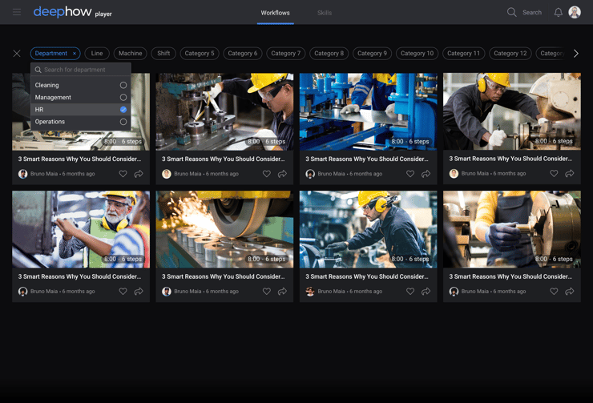Share the second card in top row
Viewport: 593px width, 403px height.
[282, 174]
